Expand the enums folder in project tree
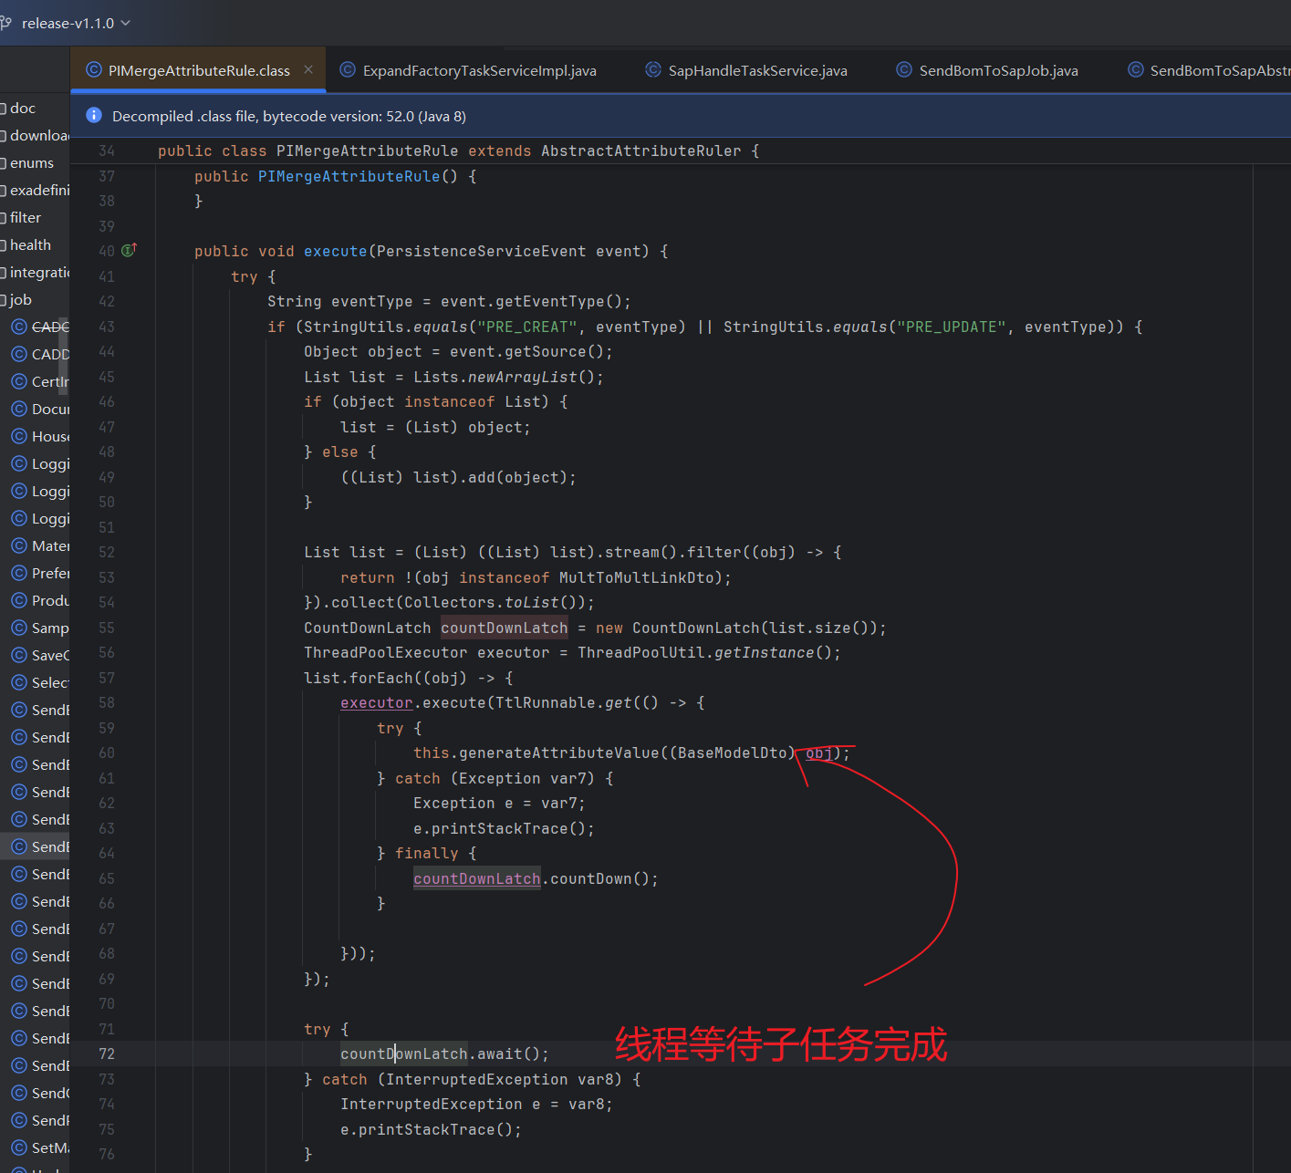Viewport: 1291px width, 1173px height. (x=31, y=162)
